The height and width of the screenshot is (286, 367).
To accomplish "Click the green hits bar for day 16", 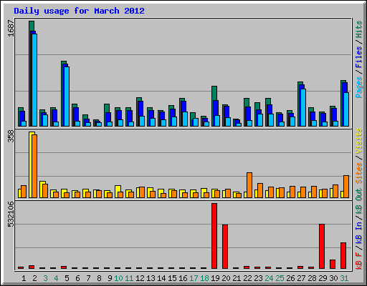I will click(181, 112).
